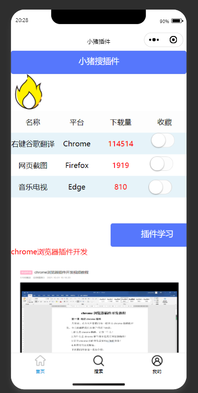
Task: Click the battery status icon
Action: pyautogui.click(x=177, y=21)
